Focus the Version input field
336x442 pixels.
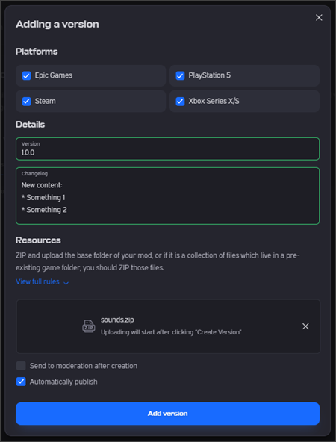pos(167,149)
